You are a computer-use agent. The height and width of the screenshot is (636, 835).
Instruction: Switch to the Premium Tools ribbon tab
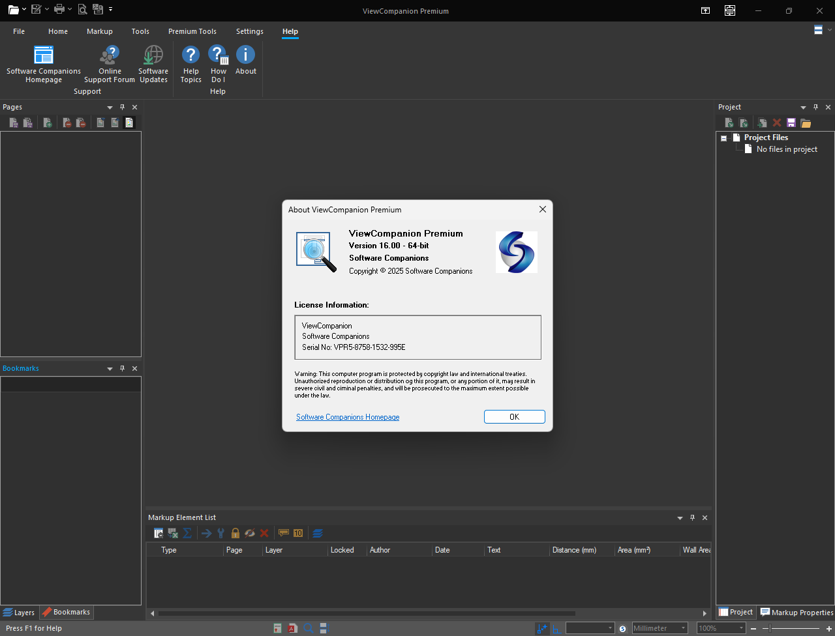point(192,31)
